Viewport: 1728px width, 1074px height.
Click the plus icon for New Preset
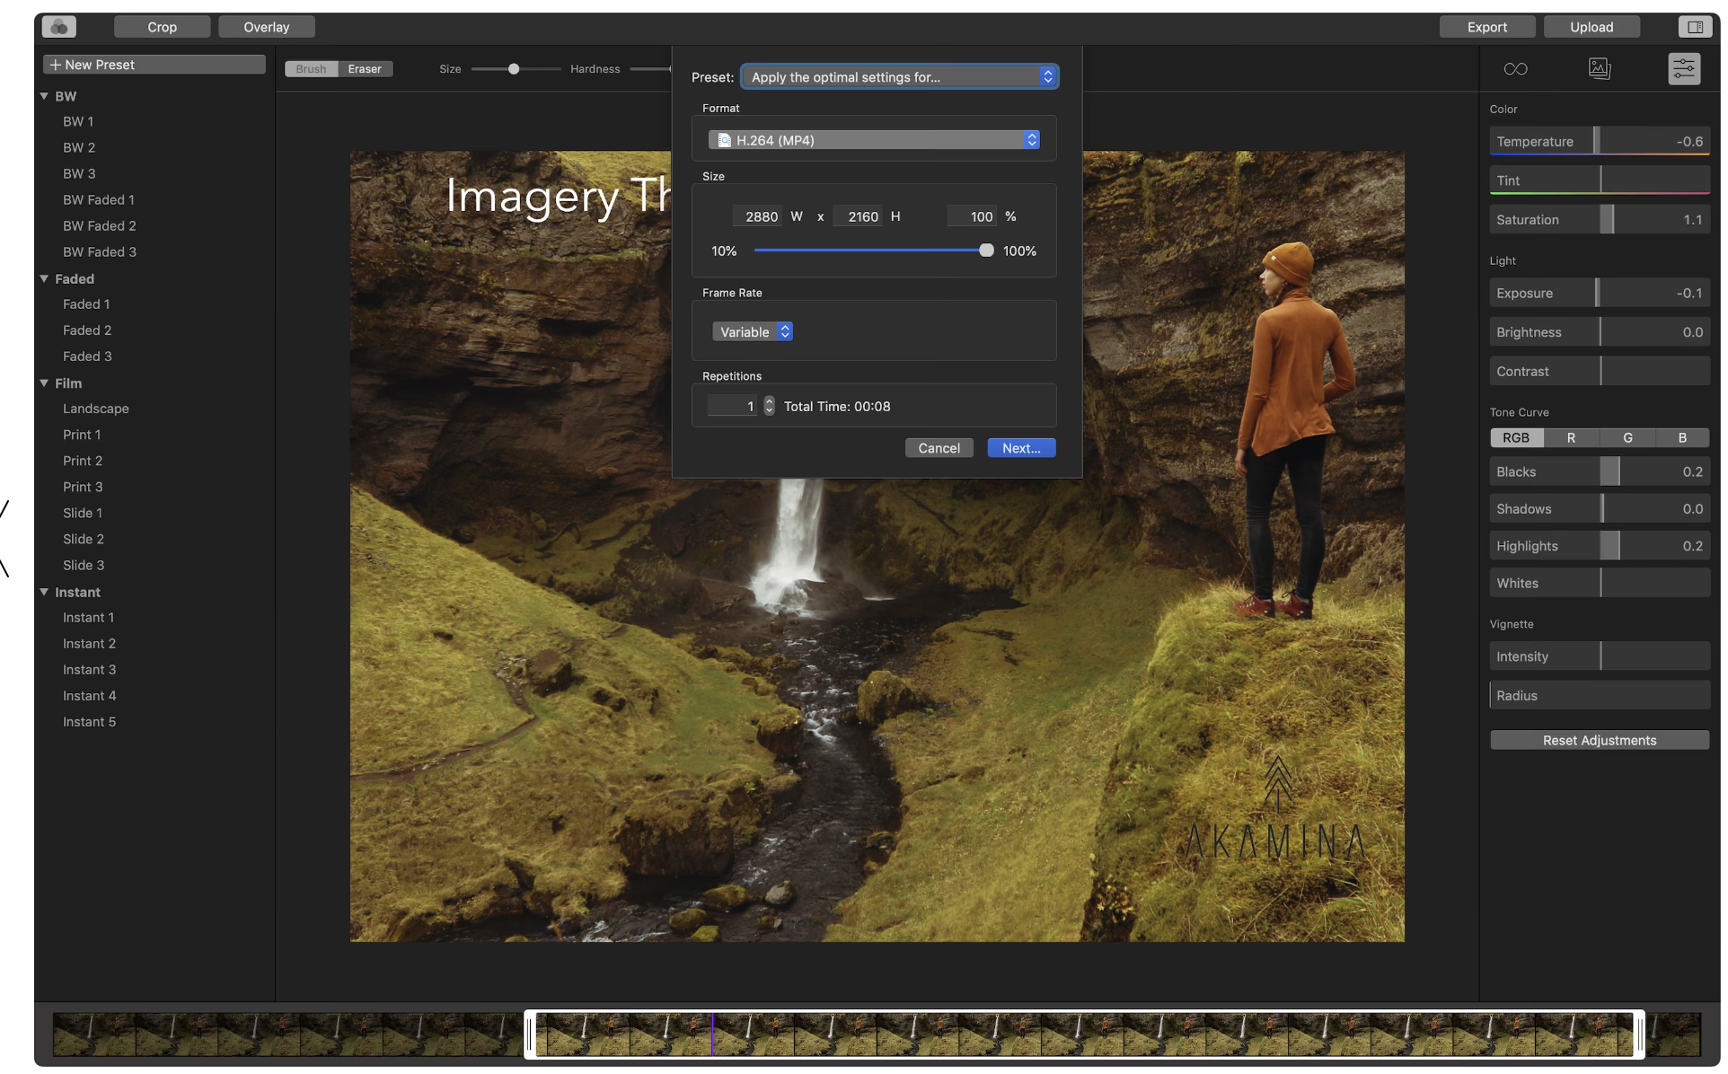(x=55, y=65)
